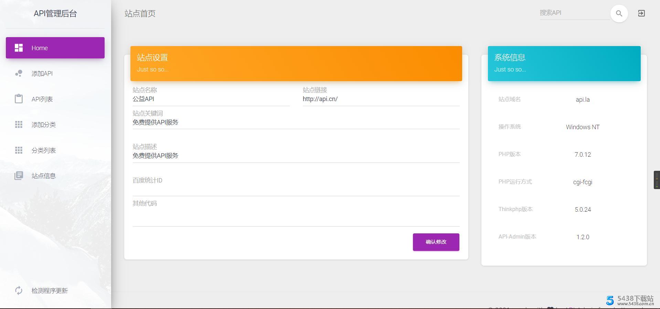This screenshot has width=660, height=309.
Task: Go to 站点信息 in sidebar
Action: coord(43,176)
